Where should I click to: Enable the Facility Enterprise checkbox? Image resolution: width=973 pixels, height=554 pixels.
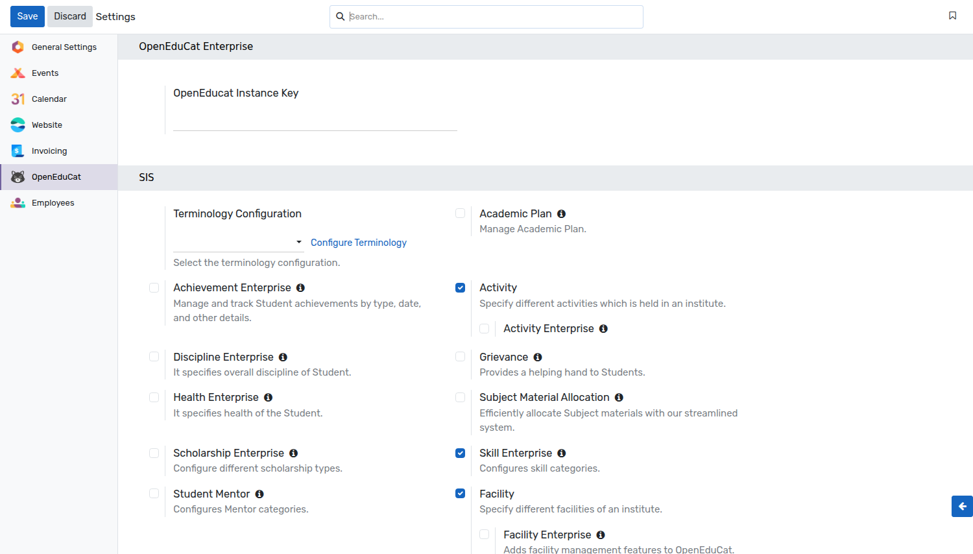pos(485,535)
